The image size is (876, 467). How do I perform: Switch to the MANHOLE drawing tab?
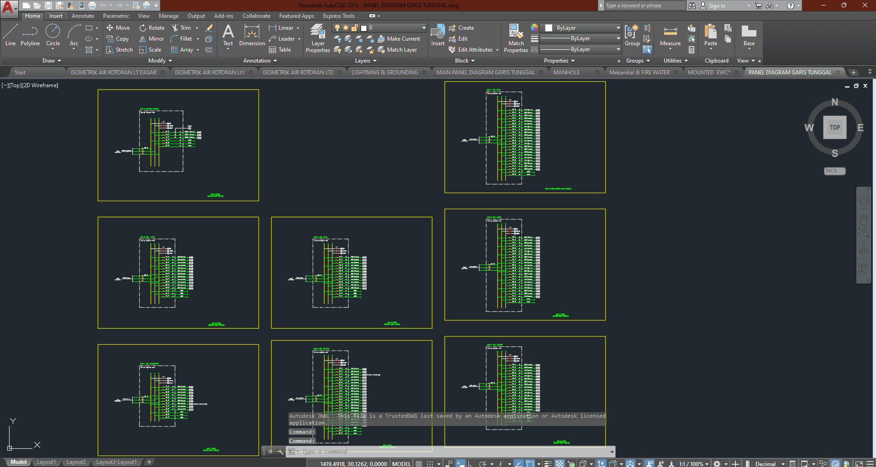[x=566, y=72]
